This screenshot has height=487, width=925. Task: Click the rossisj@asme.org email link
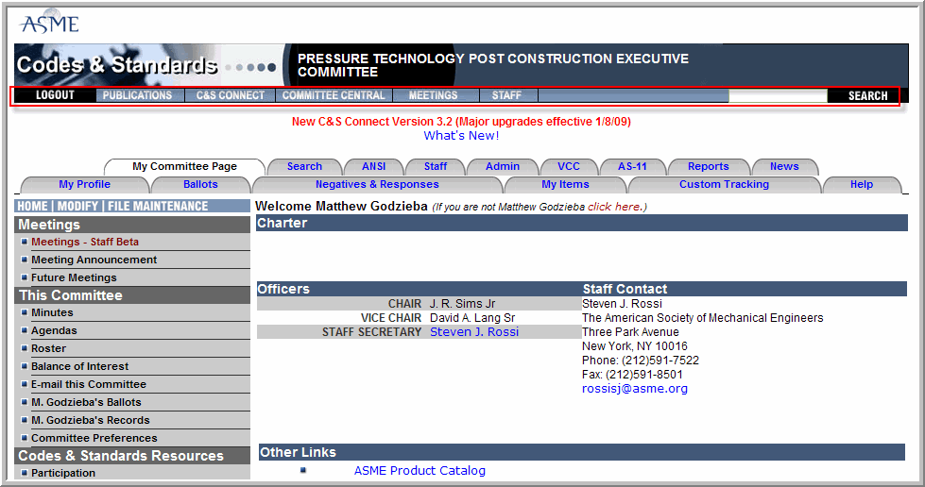(x=635, y=389)
